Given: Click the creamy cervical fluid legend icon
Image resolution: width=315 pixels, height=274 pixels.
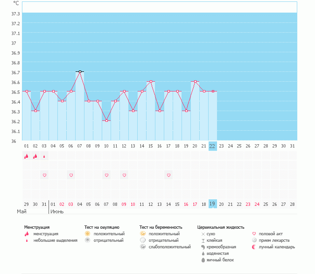Looking at the screenshot, I should (203, 246).
